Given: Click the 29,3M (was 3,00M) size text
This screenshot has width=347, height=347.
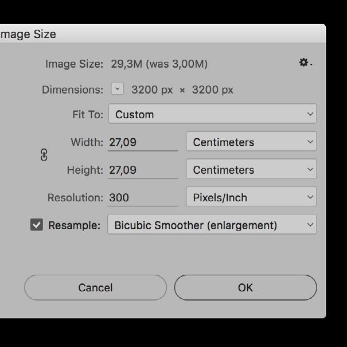Looking at the screenshot, I should coord(159,64).
